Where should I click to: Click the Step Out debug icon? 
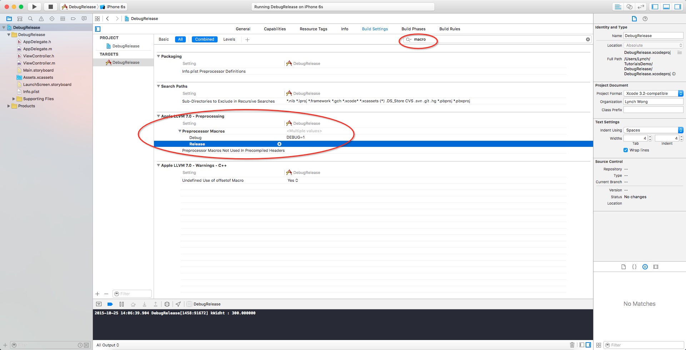coord(155,304)
